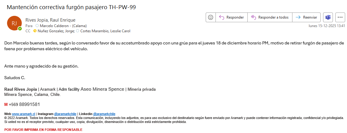
Task: Click the phone number +569 88991581
Action: [24, 104]
